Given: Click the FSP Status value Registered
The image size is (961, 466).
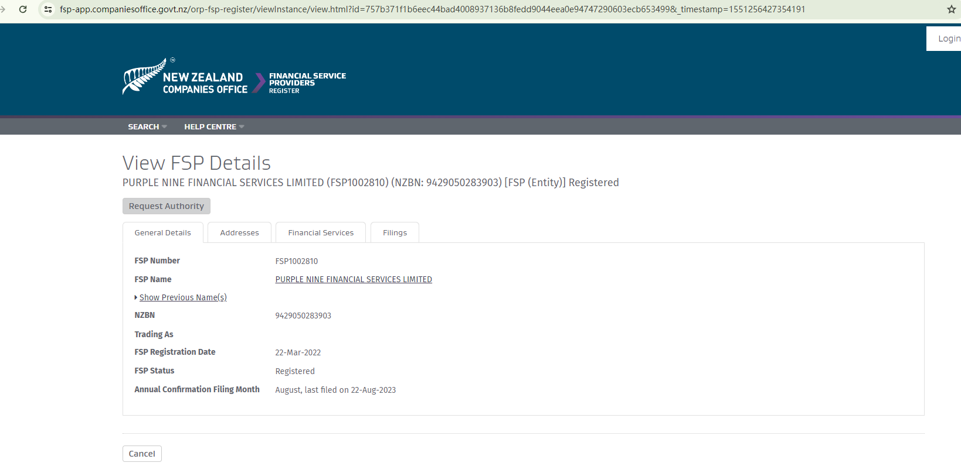Looking at the screenshot, I should click(x=295, y=371).
